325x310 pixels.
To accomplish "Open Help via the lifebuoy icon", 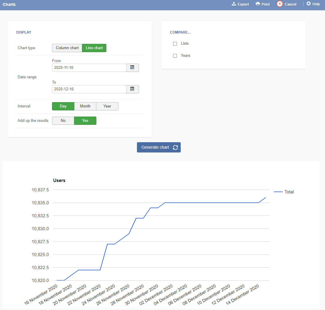I will click(309, 4).
